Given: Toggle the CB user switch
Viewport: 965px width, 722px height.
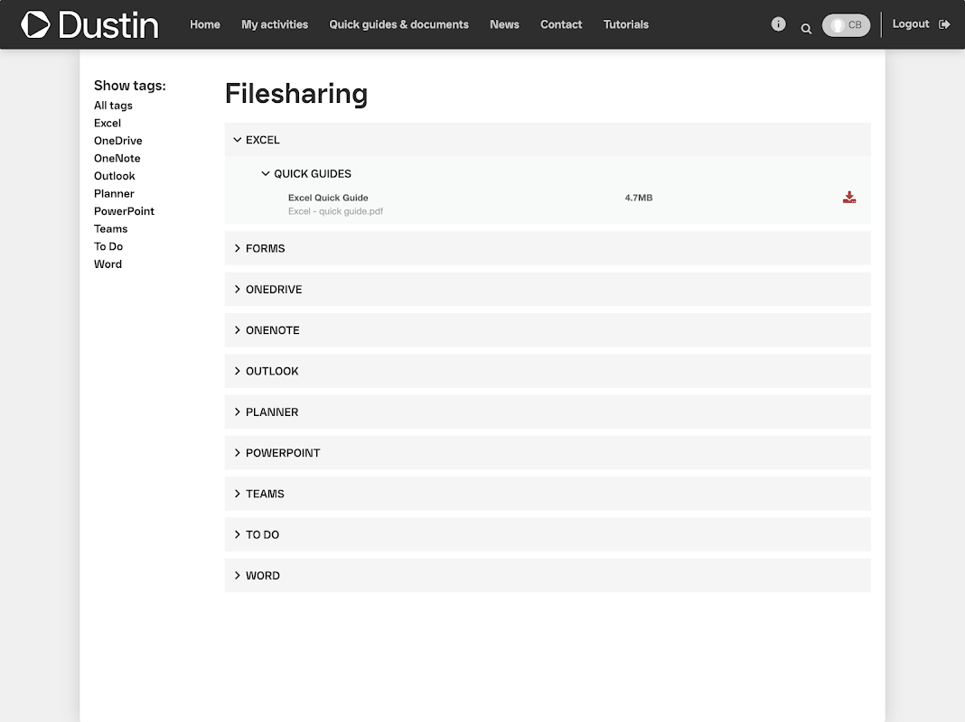Looking at the screenshot, I should pos(846,25).
